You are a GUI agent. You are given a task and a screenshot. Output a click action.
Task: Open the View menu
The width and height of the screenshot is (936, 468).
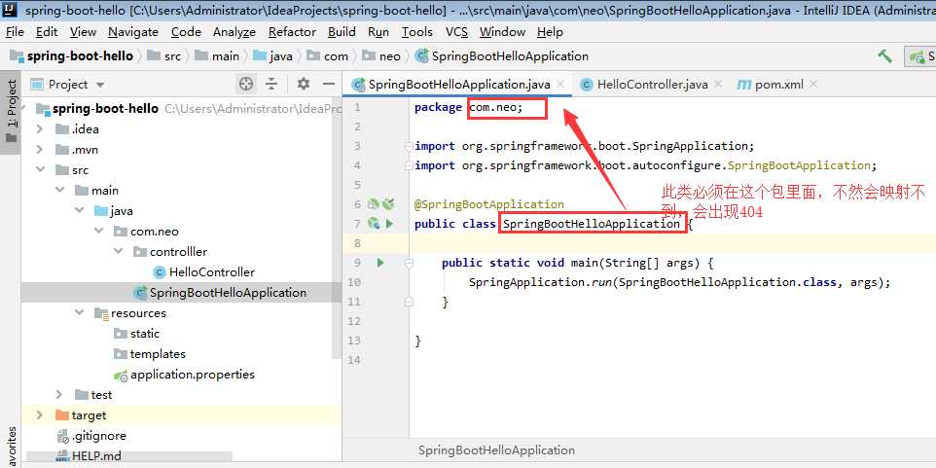83,32
